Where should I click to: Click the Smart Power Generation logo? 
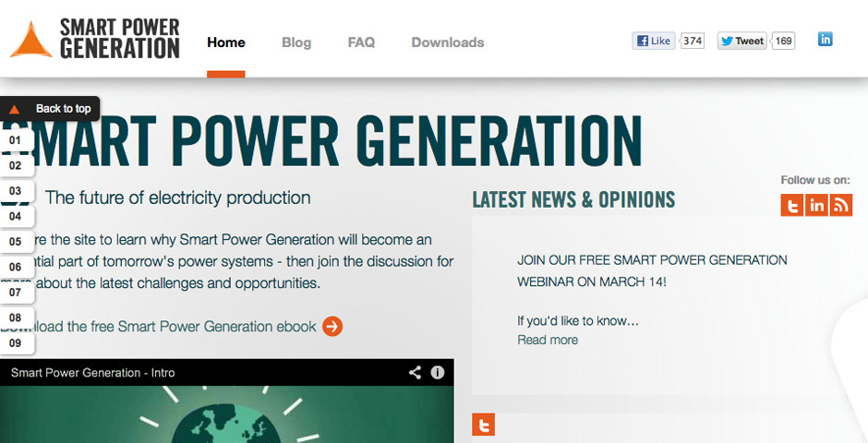[95, 39]
